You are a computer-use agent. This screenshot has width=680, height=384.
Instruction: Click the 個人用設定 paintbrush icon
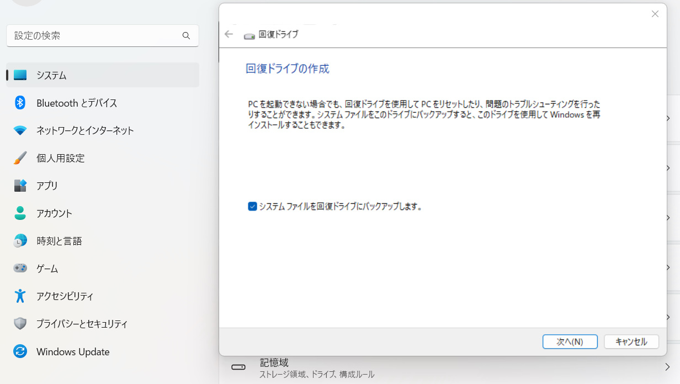pyautogui.click(x=20, y=158)
